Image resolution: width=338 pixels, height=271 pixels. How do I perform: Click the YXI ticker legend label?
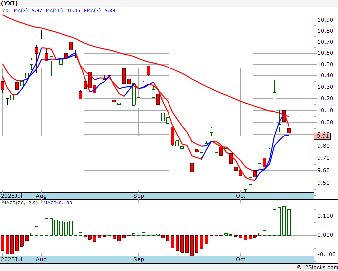6,11
